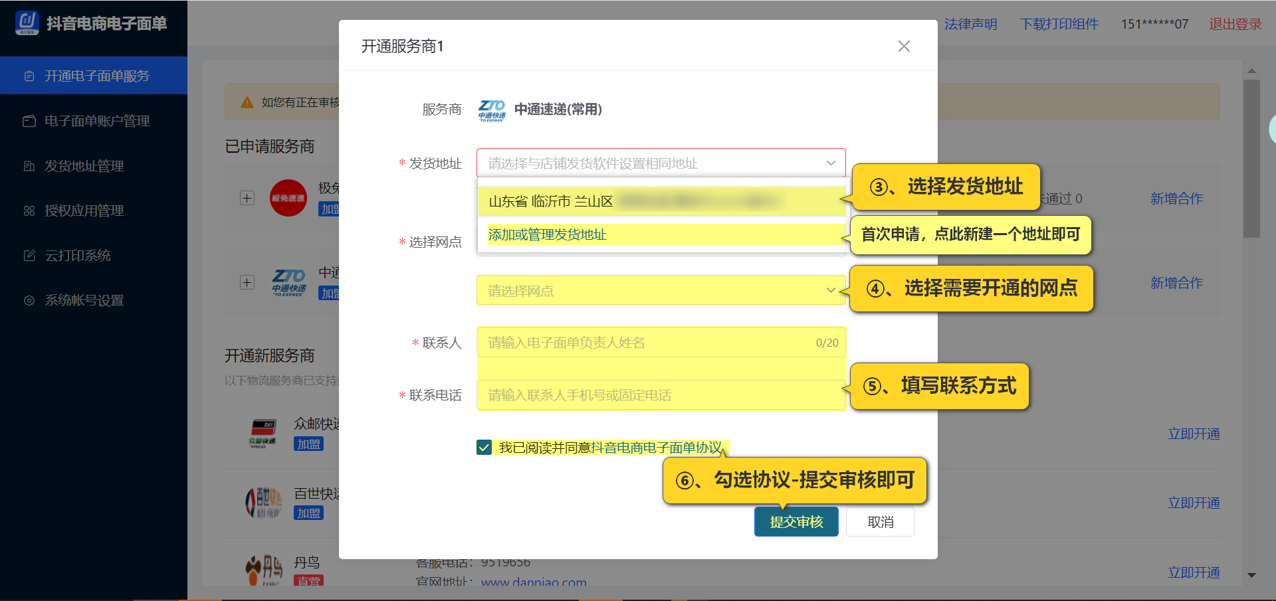
Task: Open 电子面单账户管理 in sidebar
Action: pos(96,121)
